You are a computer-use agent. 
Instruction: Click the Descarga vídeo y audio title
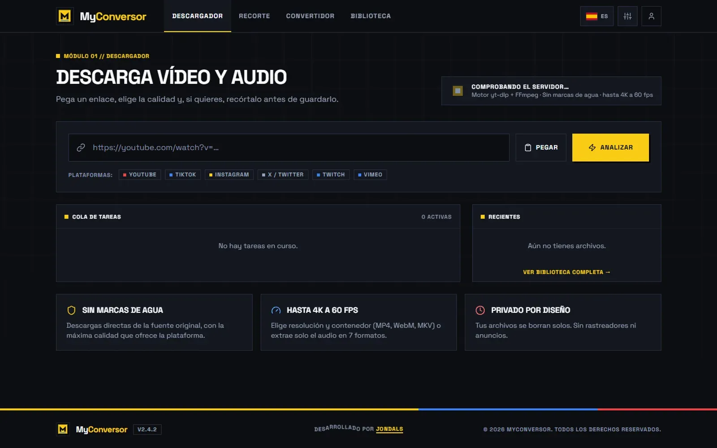[x=171, y=77]
